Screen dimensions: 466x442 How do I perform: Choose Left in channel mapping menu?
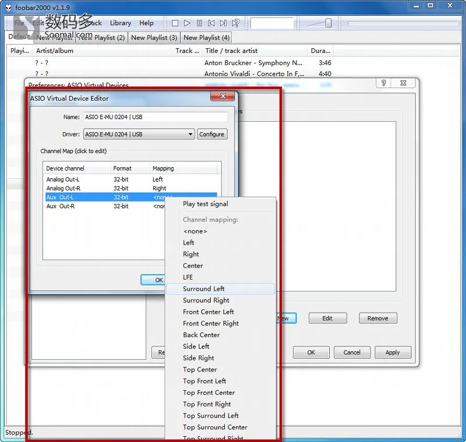pyautogui.click(x=220, y=243)
